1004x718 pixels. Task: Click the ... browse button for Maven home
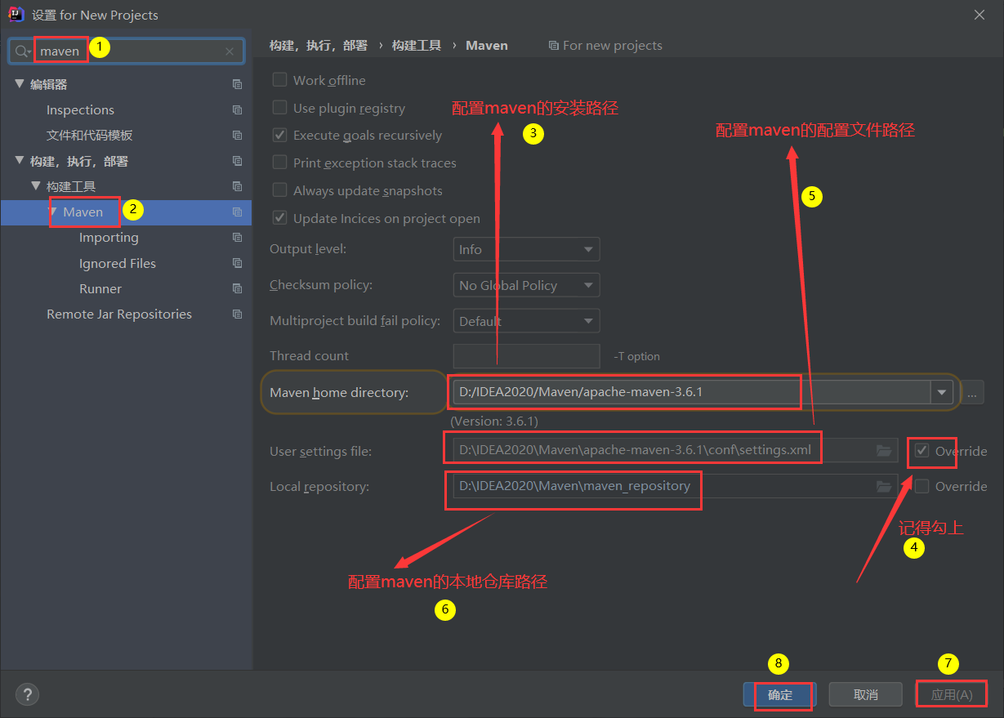[x=971, y=393]
